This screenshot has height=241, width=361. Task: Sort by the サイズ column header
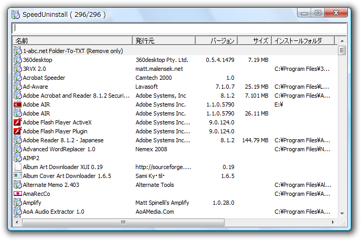(x=254, y=41)
